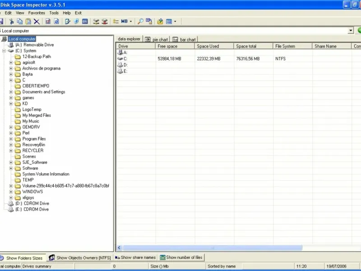The image size is (361, 271).
Task: Sort by the Share Name column header
Action: [332, 47]
